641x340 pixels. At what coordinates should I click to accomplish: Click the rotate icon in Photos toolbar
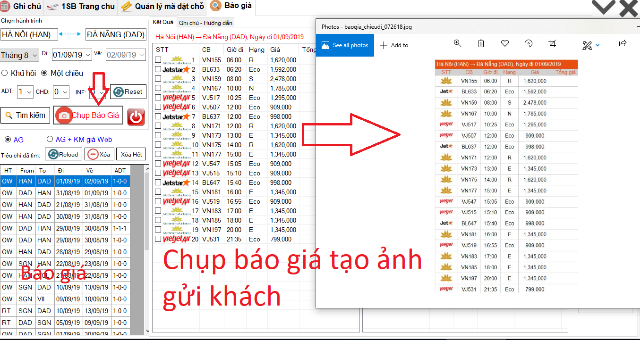[529, 43]
